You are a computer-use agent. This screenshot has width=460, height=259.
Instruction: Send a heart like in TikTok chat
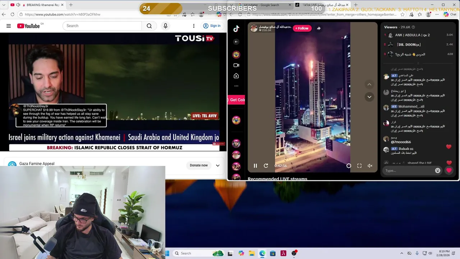[449, 171]
